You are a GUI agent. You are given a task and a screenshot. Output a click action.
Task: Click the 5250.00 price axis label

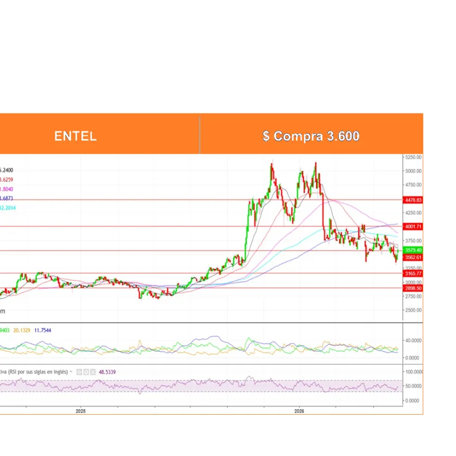pyautogui.click(x=413, y=157)
